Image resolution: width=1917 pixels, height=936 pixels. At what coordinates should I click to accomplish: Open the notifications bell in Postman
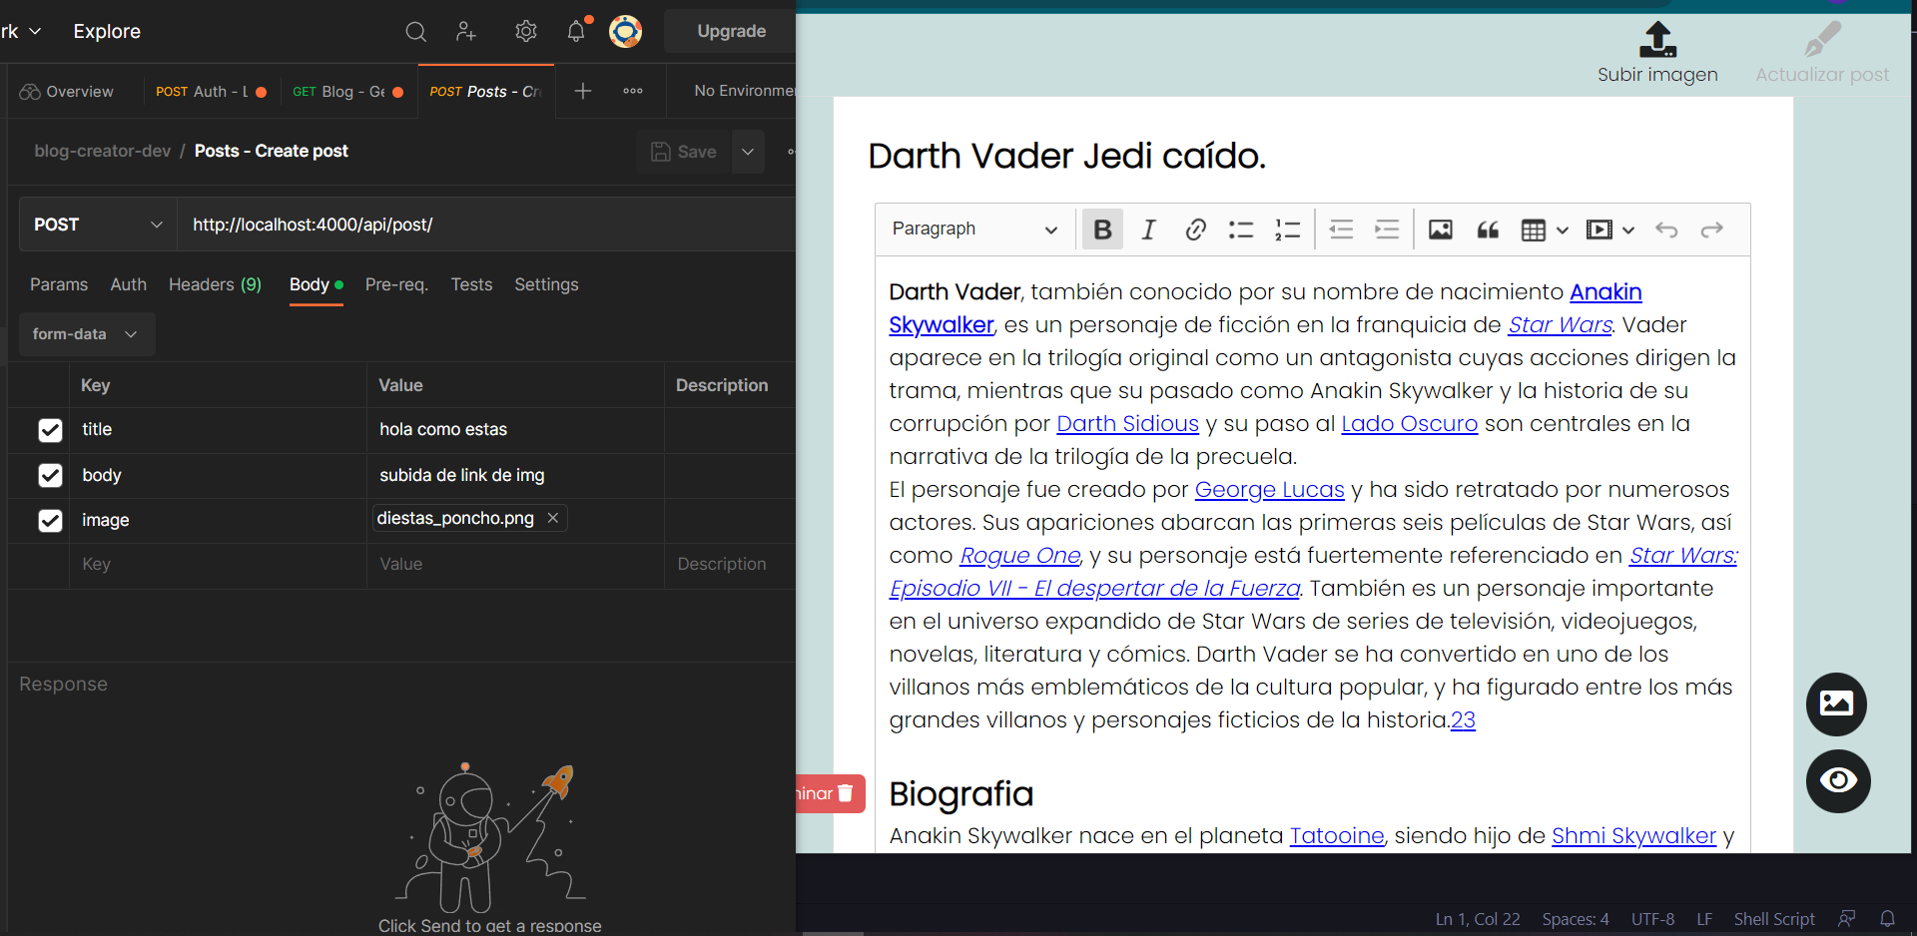pyautogui.click(x=577, y=31)
